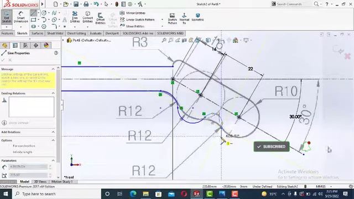The width and height of the screenshot is (354, 199).
Task: Collapse the Add Relations section
Action: [x=53, y=132]
